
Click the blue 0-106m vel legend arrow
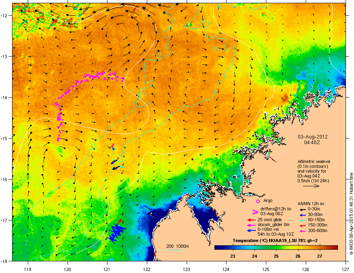[x=251, y=230]
